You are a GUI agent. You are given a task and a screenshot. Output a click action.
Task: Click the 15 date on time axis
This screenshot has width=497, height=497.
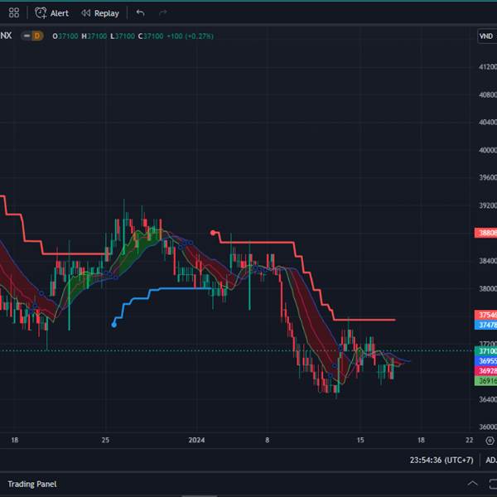pyautogui.click(x=360, y=440)
